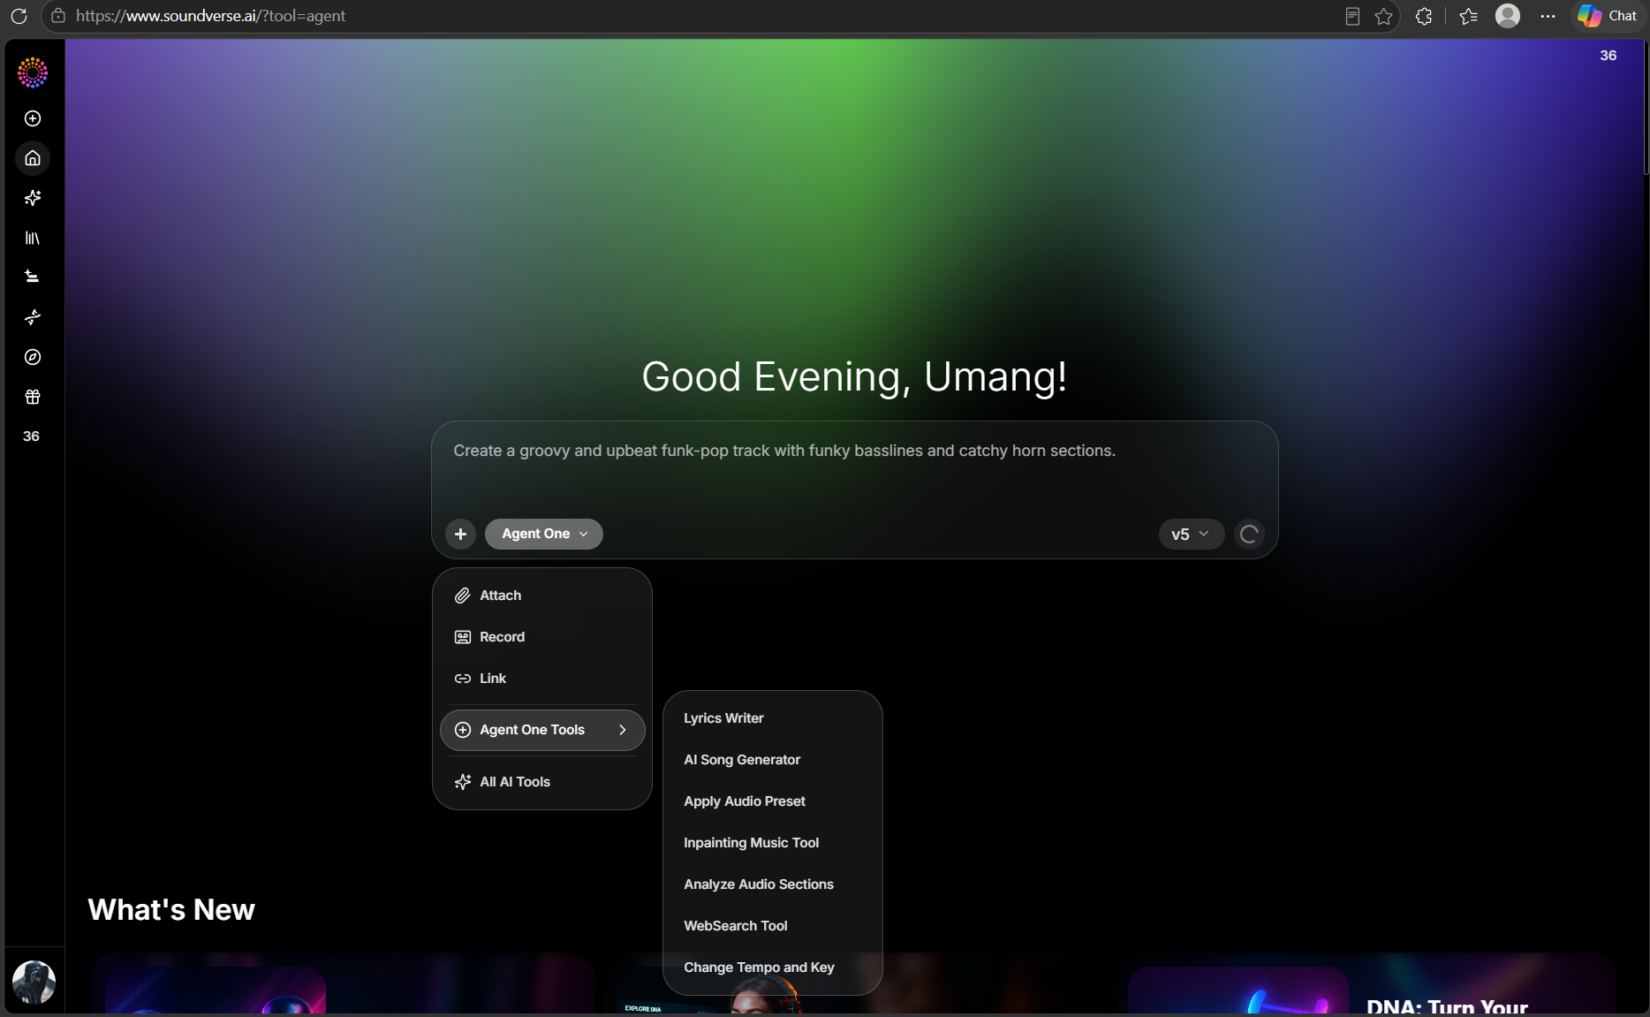Open the create new plus icon in sidebar
This screenshot has width=1650, height=1017.
[x=33, y=118]
